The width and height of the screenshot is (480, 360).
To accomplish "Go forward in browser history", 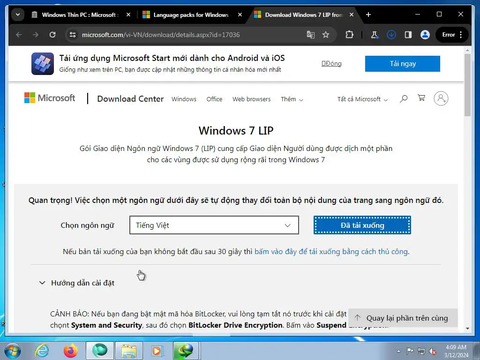I will 36,35.
